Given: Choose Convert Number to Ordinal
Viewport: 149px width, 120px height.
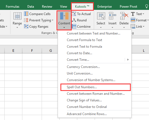Looking at the screenshot, I should 95,107.
